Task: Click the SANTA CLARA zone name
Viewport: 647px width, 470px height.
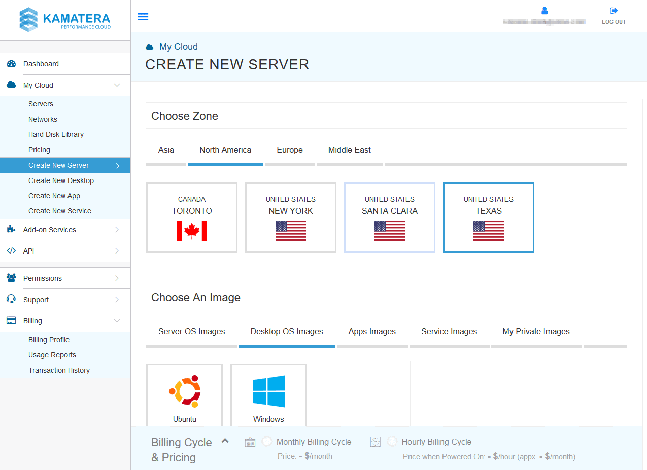Action: pos(390,211)
